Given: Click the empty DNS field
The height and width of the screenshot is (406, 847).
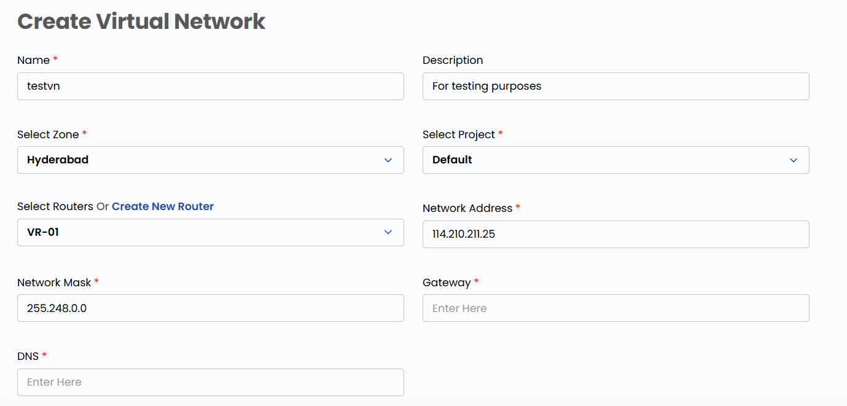Looking at the screenshot, I should pyautogui.click(x=210, y=382).
